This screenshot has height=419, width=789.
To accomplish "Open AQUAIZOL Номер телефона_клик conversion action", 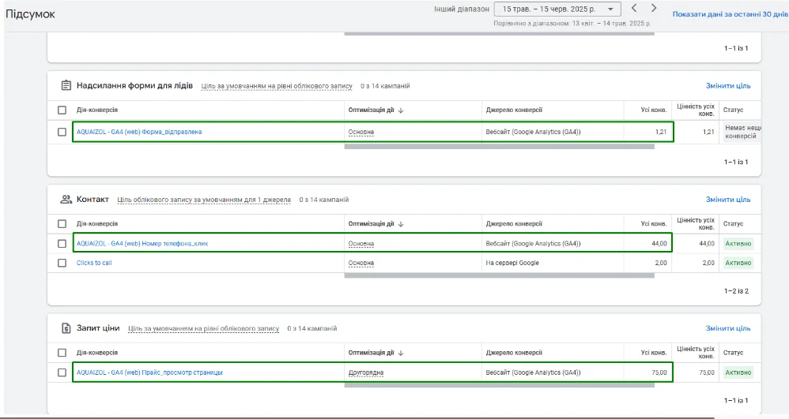I will (x=142, y=244).
